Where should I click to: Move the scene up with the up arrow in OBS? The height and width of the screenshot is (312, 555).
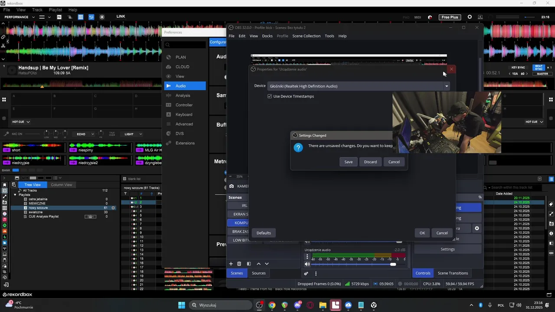tap(259, 263)
